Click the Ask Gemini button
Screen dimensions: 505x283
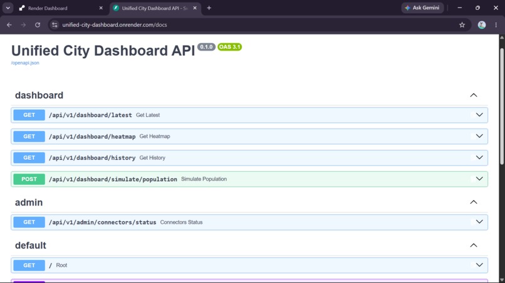[x=422, y=7]
